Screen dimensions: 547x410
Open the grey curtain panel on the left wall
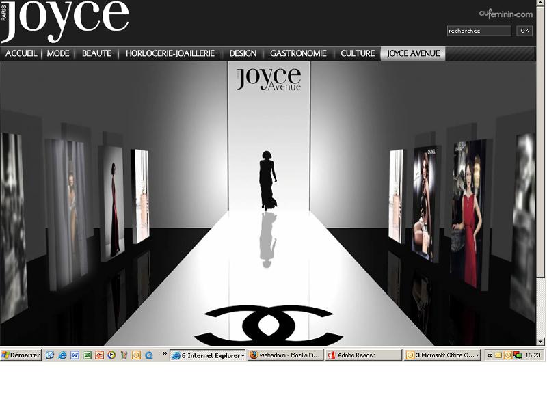coord(68,214)
